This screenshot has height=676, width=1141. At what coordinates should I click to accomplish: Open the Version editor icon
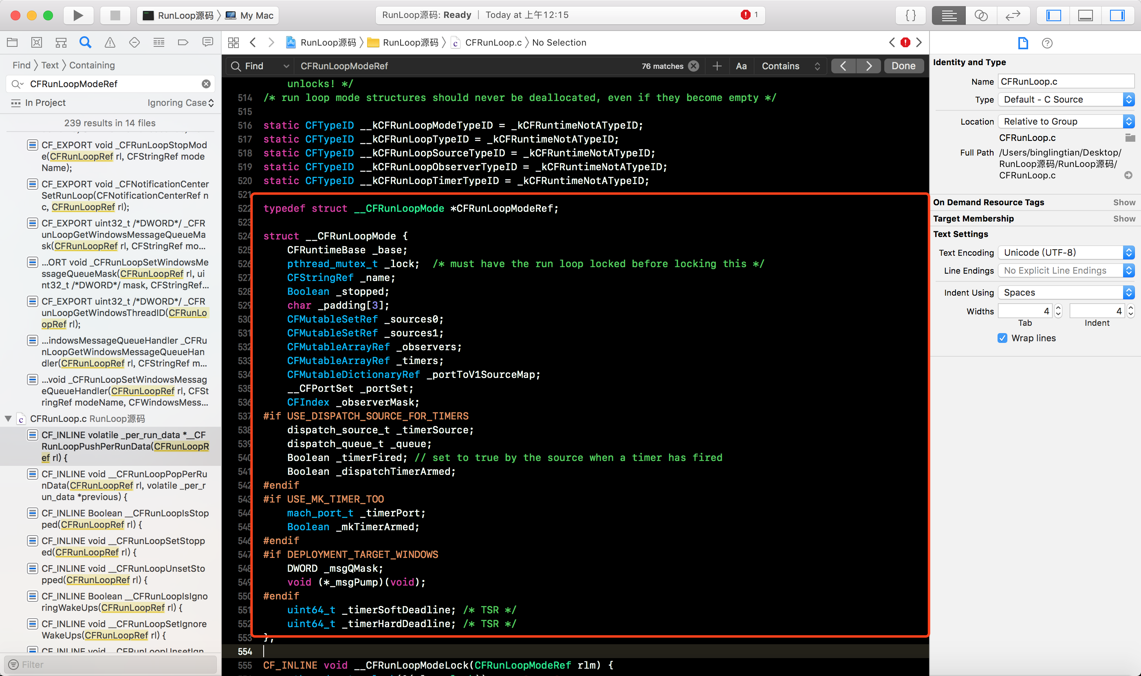pos(1013,15)
